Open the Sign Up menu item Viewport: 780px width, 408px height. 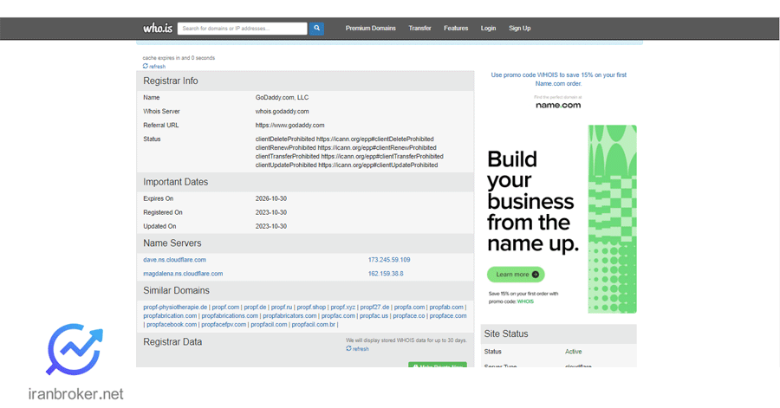(x=519, y=29)
